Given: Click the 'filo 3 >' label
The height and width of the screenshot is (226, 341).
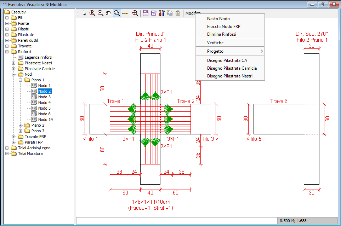Looking at the screenshot, I should pos(211,139).
